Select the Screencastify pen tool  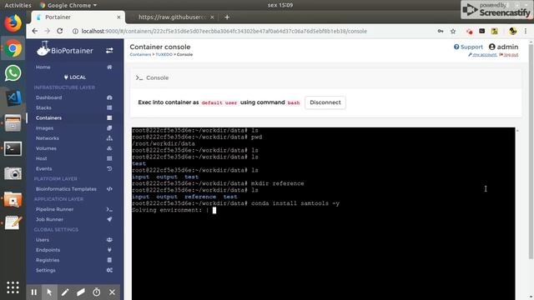pos(65,292)
